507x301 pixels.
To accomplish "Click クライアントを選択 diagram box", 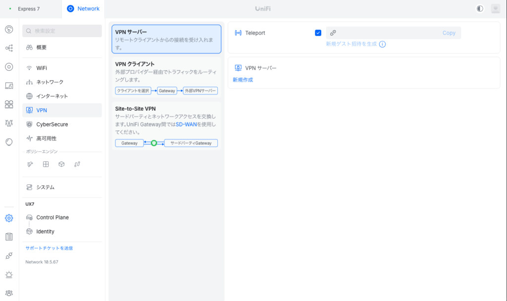I will pyautogui.click(x=133, y=90).
